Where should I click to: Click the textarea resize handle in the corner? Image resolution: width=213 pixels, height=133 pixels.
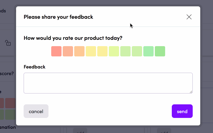[191, 92]
